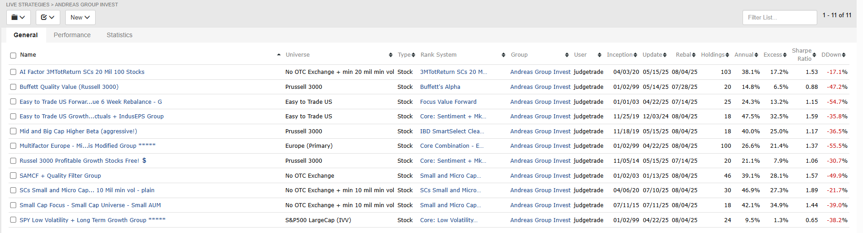
Task: Sort by Holdings using its sort arrows
Action: pyautogui.click(x=727, y=55)
